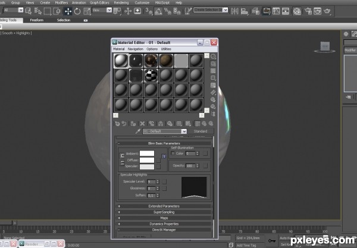This screenshot has width=357, height=248.
Task: Toggle 3D Snaps icon
Action: point(149,11)
